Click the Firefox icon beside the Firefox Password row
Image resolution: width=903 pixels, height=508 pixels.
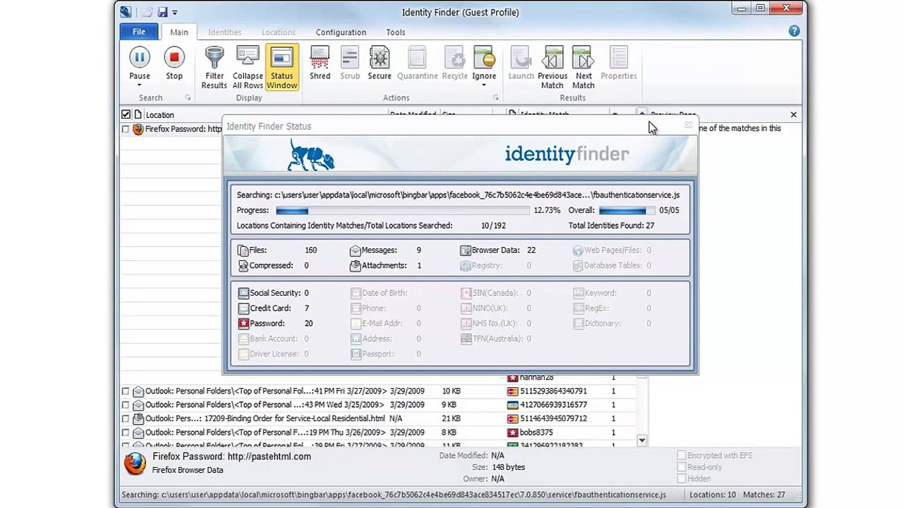[138, 129]
